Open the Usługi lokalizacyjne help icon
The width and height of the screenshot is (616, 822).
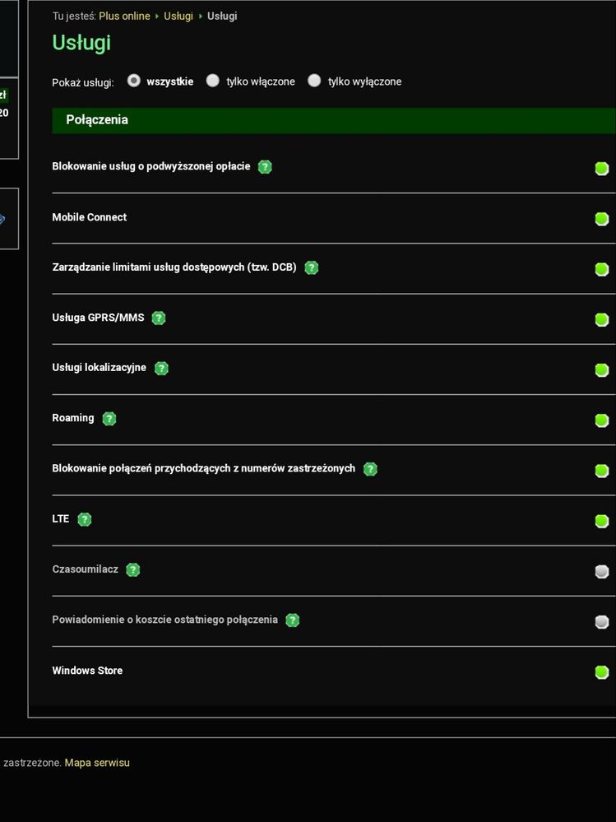click(x=161, y=369)
